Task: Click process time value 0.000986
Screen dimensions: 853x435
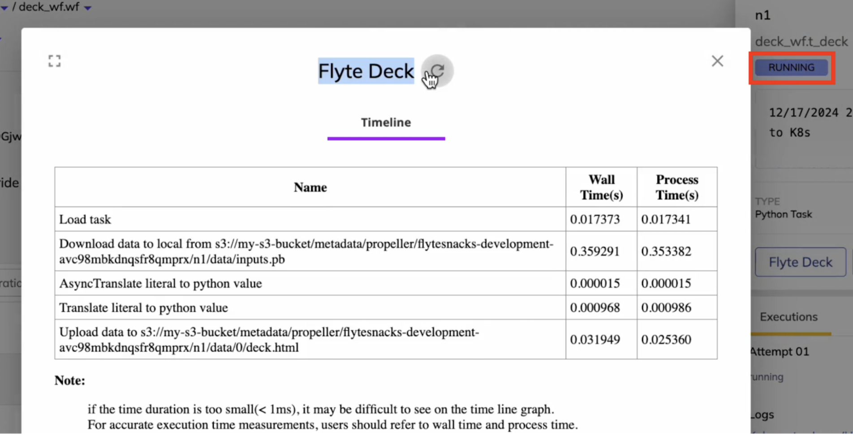Action: coord(666,308)
